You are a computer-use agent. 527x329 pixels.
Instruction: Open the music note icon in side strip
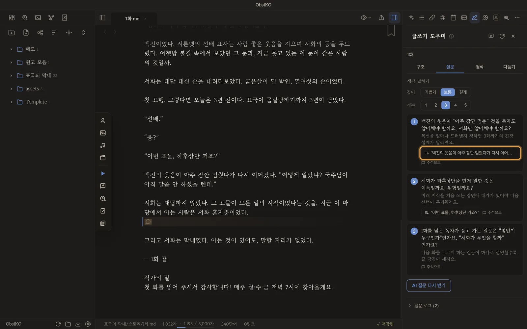(x=103, y=145)
